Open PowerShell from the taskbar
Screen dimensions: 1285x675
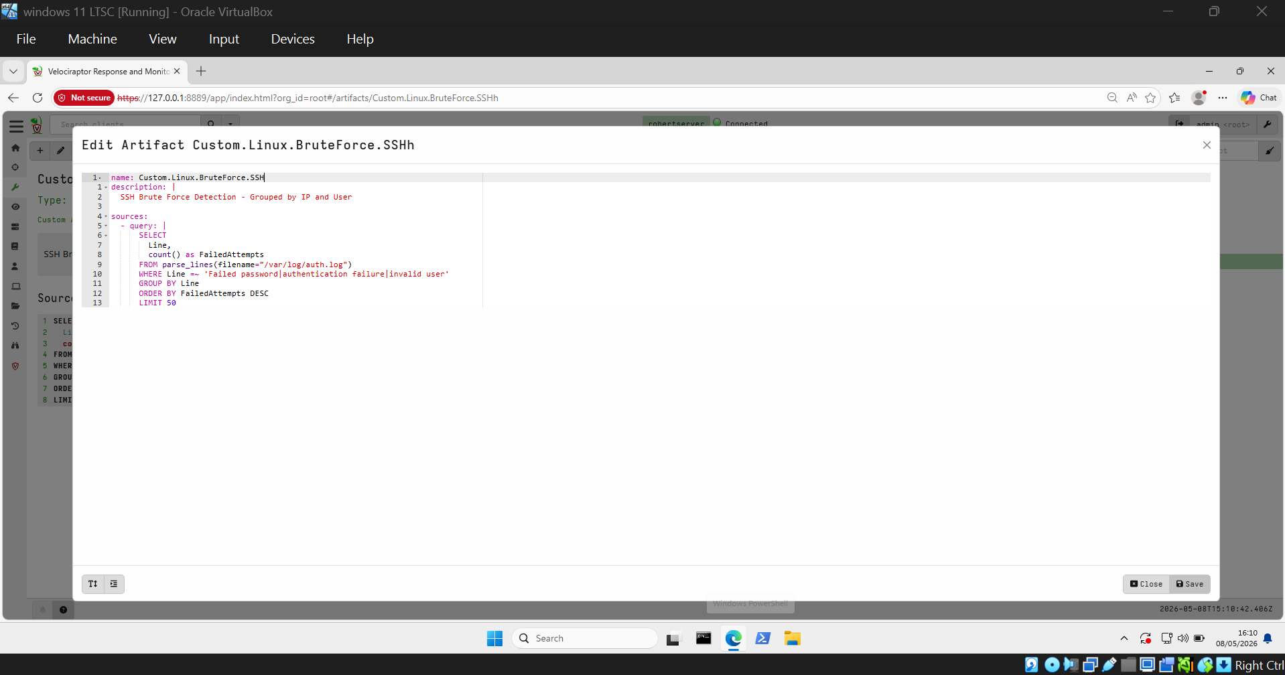tap(762, 638)
